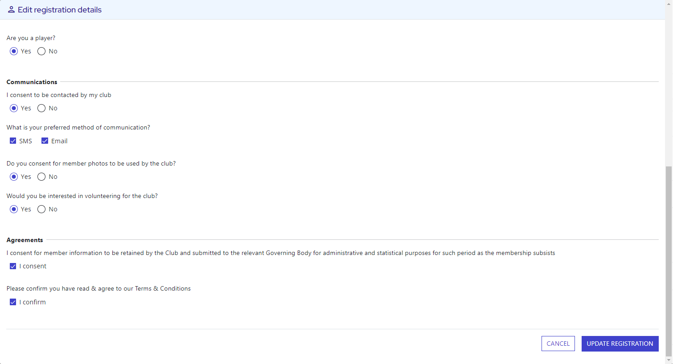673x364 pixels.
Task: Choose "No" for club contact consent
Action: pos(41,108)
